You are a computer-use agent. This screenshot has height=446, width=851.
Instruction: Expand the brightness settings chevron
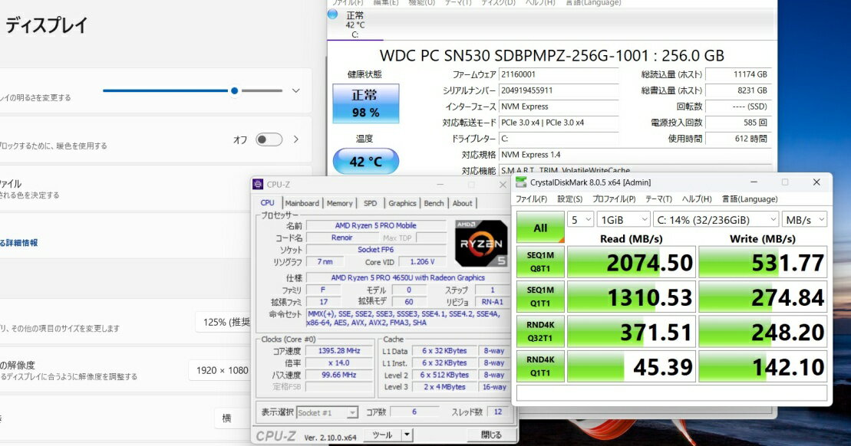click(296, 90)
